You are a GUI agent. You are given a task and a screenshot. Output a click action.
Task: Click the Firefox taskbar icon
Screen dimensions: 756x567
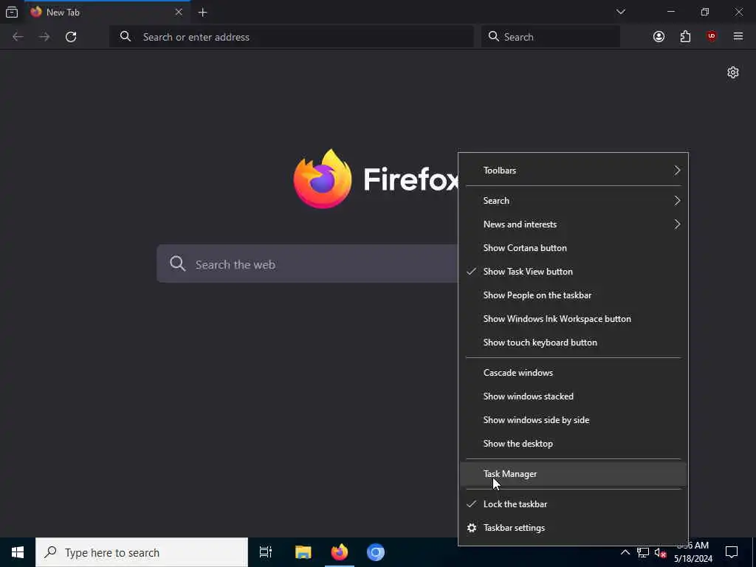click(340, 552)
